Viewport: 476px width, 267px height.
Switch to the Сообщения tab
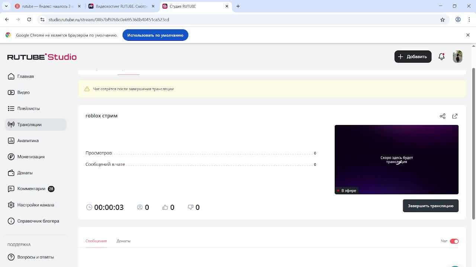[96, 241]
